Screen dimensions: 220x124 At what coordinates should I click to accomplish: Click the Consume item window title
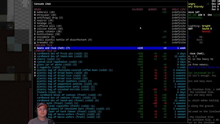(x=42, y=4)
